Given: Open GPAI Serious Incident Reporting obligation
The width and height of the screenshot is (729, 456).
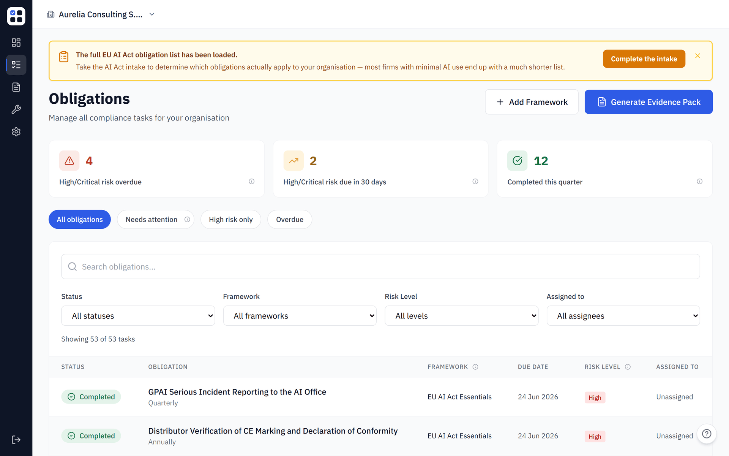Looking at the screenshot, I should pos(237,392).
